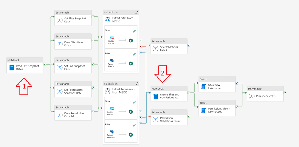Click success checkmark of Site Validations Failed
This screenshot has width=299, height=147.
tap(189, 45)
